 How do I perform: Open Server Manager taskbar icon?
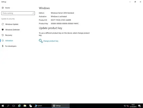30,106
